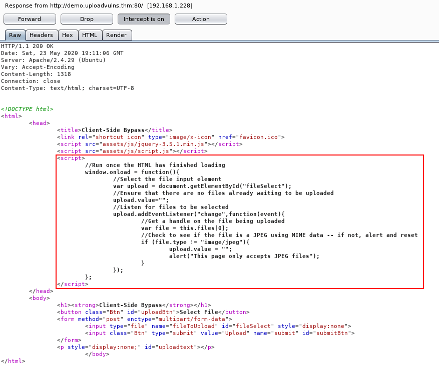This screenshot has width=439, height=371.
Task: Switch to the Headers tab
Action: (42, 35)
